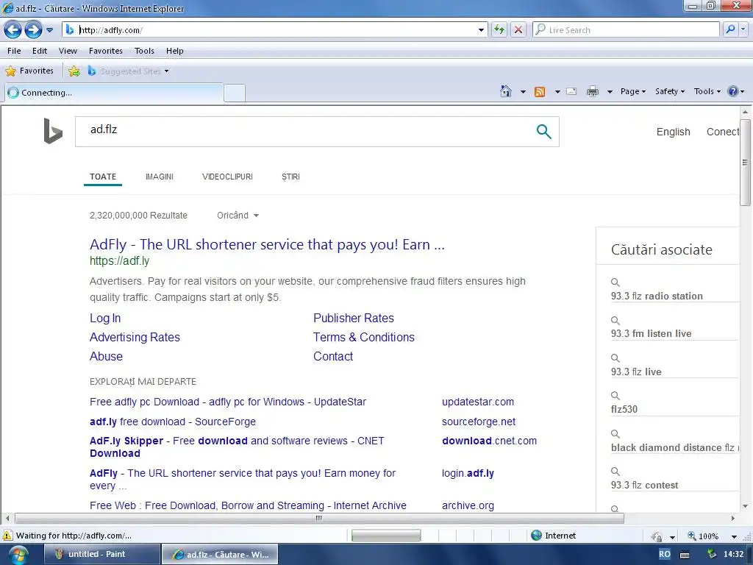The image size is (753, 565).
Task: Expand the address bar URL history dropdown
Action: pyautogui.click(x=481, y=29)
